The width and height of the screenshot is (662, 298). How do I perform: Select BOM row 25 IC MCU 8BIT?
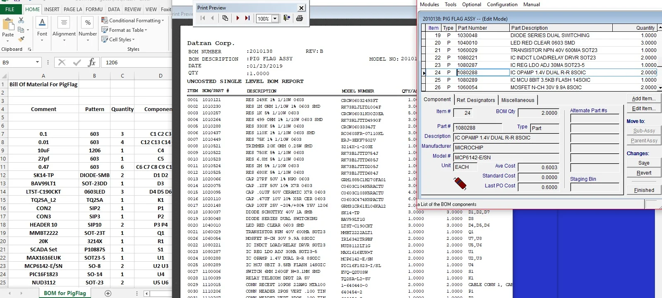click(x=542, y=80)
